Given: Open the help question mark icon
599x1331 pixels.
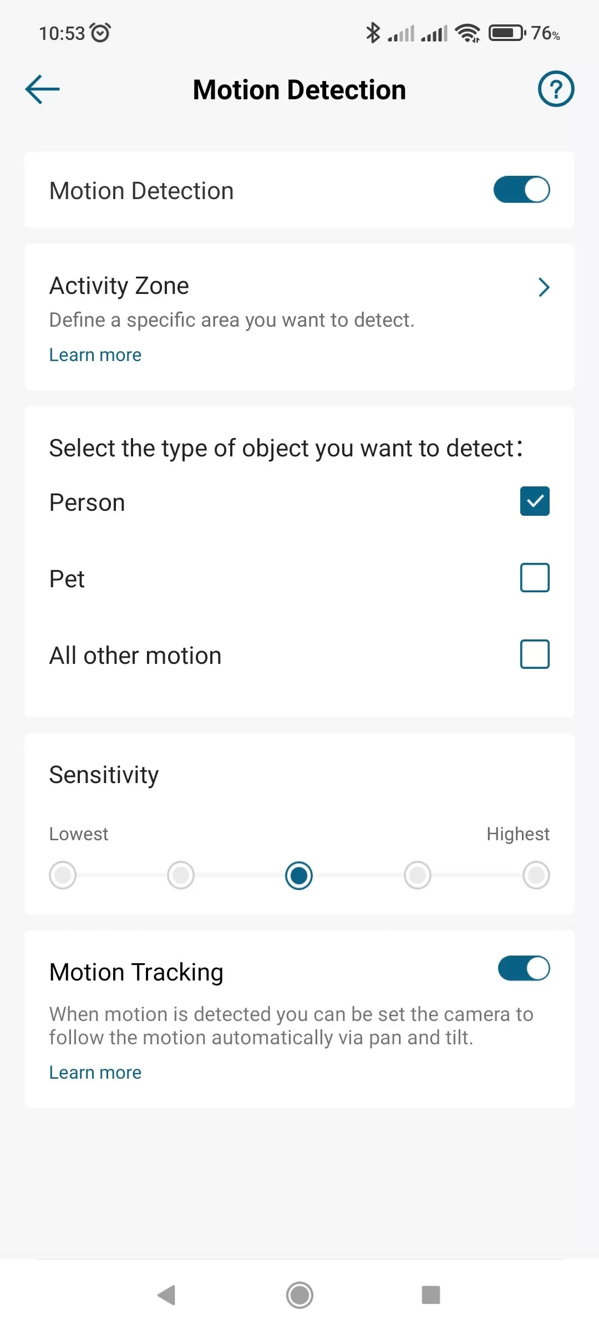Looking at the screenshot, I should 556,89.
